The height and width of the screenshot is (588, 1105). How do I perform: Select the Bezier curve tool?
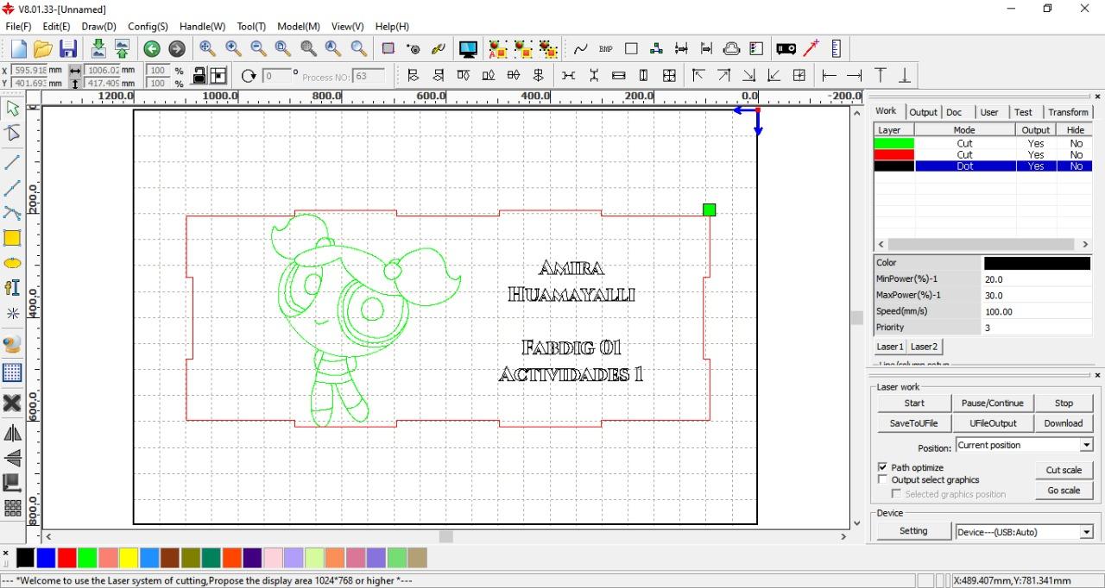coord(12,213)
